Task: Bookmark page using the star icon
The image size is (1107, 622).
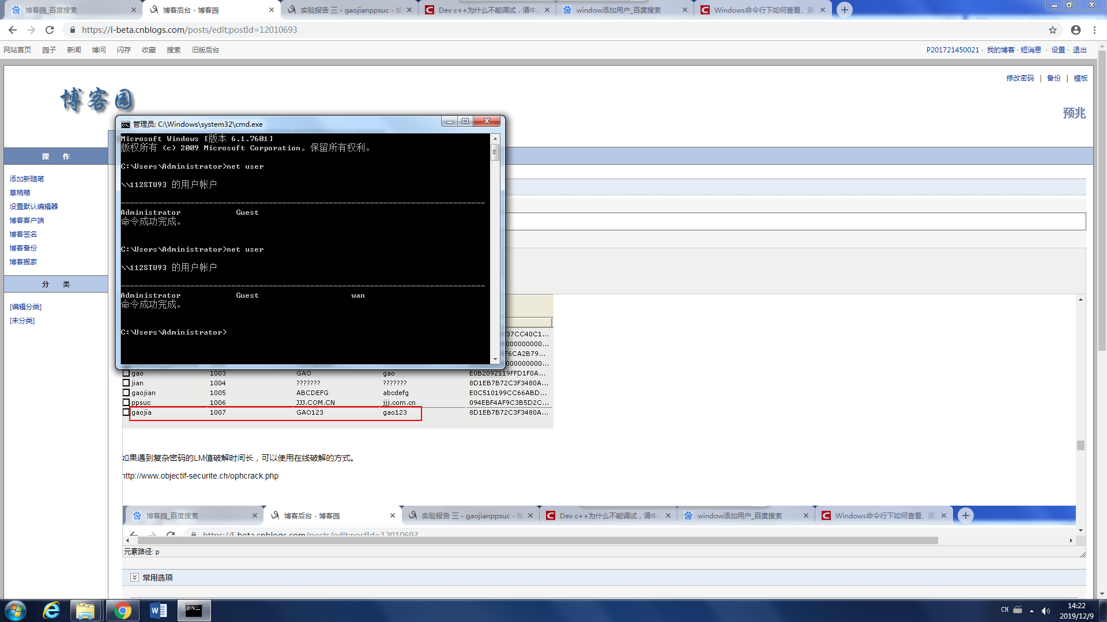Action: tap(1053, 30)
